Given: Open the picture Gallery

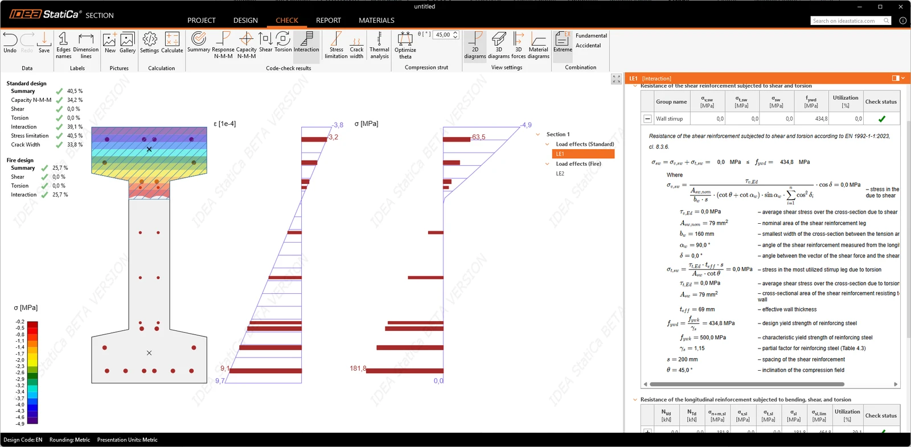Looking at the screenshot, I should coord(128,43).
